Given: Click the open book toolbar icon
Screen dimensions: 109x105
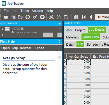Looking at the screenshot, I should [x=6, y=17].
